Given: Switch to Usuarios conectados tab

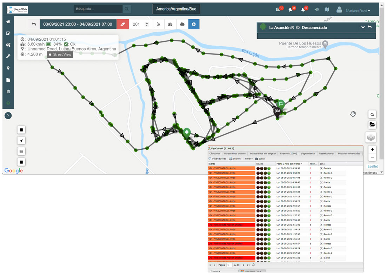Looking at the screenshot, I should click(x=349, y=154).
